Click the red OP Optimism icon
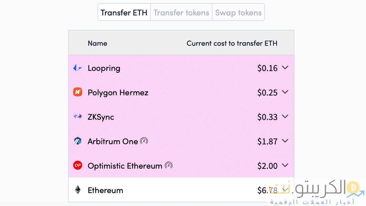The image size is (366, 206). pyautogui.click(x=77, y=165)
